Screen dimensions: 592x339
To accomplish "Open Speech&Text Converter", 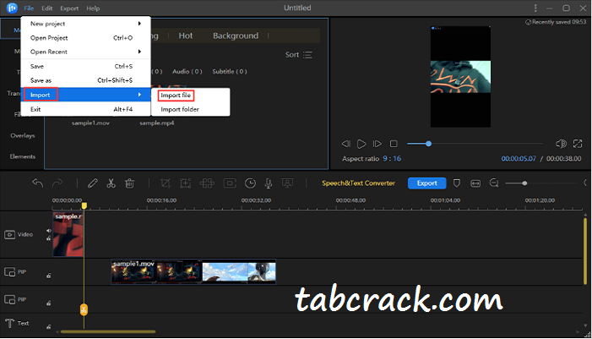I will (x=358, y=183).
